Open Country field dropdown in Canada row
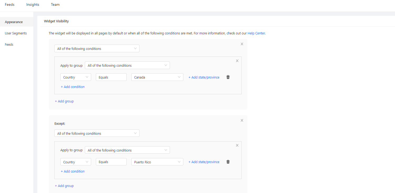 76,77
